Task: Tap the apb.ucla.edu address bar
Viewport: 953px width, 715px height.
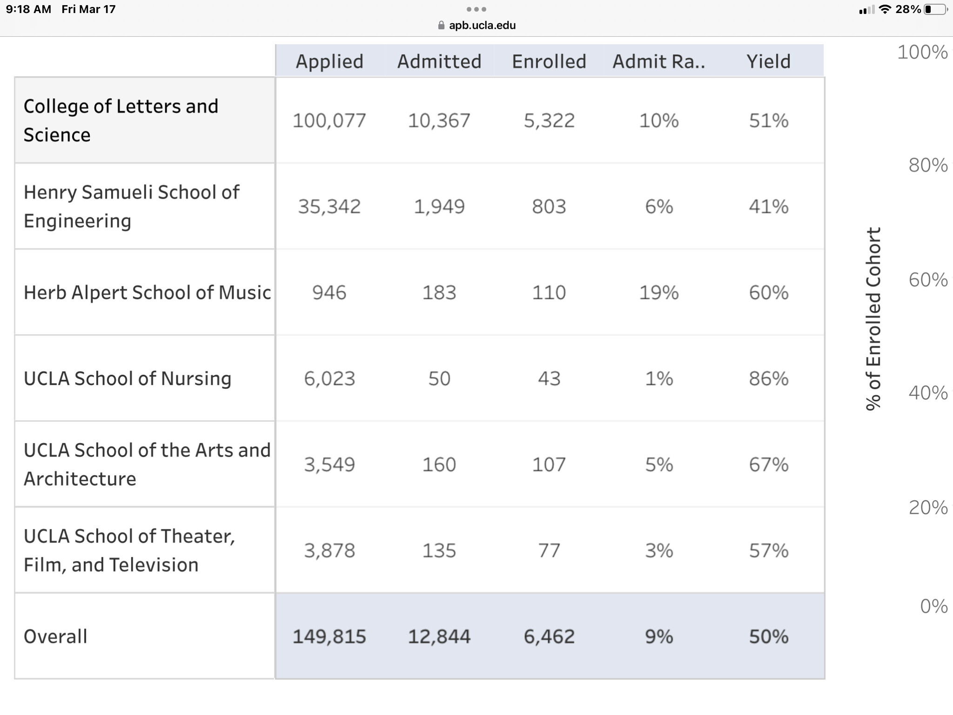Action: [x=482, y=26]
